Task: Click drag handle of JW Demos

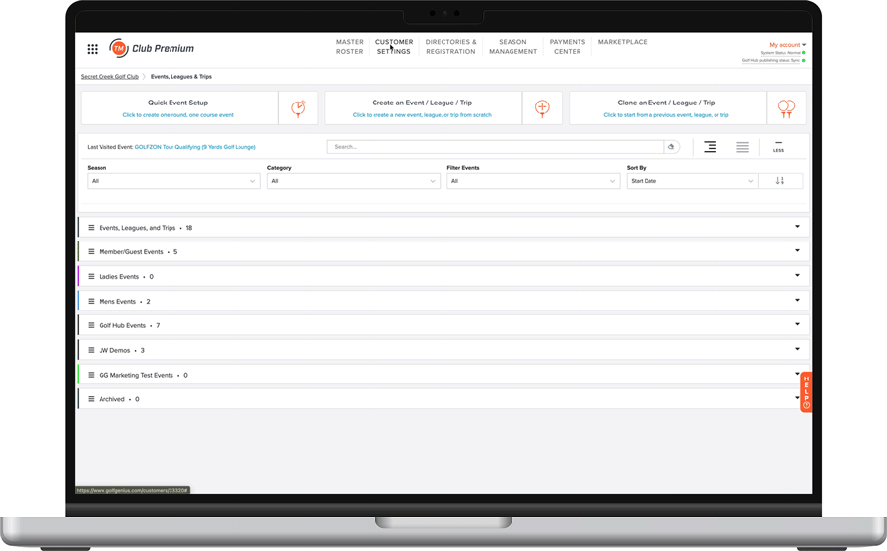Action: click(x=91, y=350)
